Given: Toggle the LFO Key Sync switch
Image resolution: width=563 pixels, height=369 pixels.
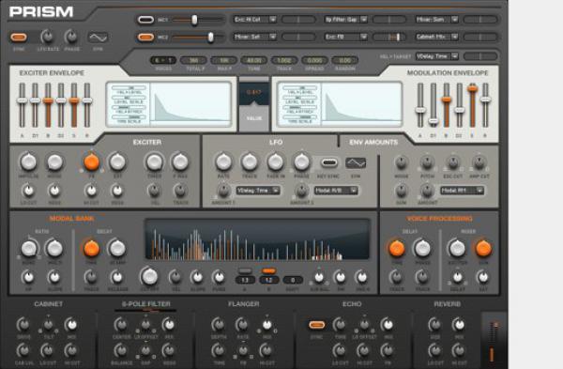Looking at the screenshot, I should click(x=329, y=163).
